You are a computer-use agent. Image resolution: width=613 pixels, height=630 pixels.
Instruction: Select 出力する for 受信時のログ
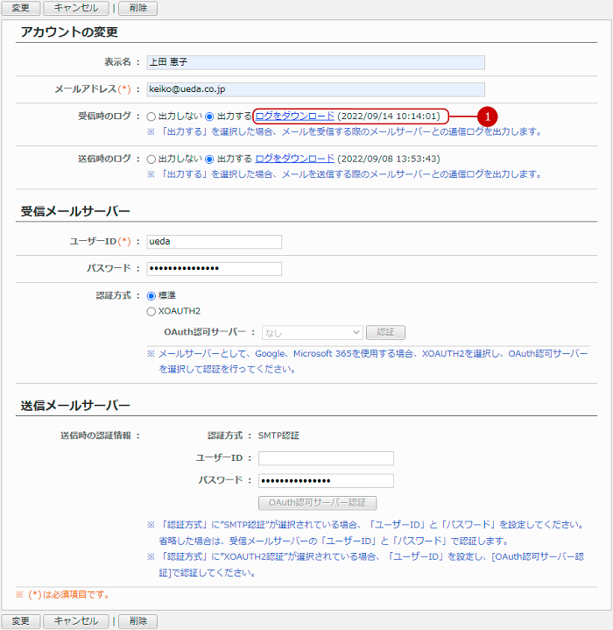[x=209, y=117]
